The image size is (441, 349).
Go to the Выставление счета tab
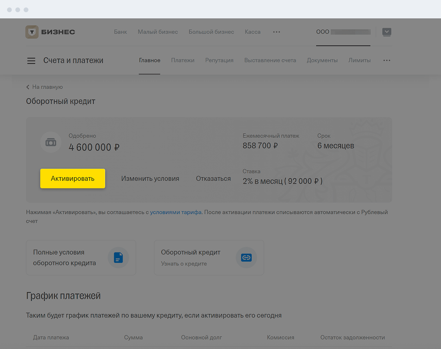pos(270,60)
